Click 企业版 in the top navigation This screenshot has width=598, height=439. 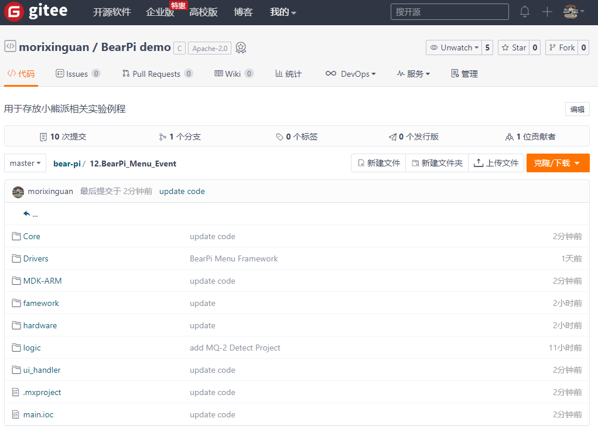coord(160,12)
